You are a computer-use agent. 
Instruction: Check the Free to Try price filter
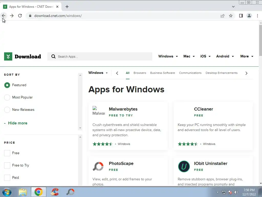[7, 165]
